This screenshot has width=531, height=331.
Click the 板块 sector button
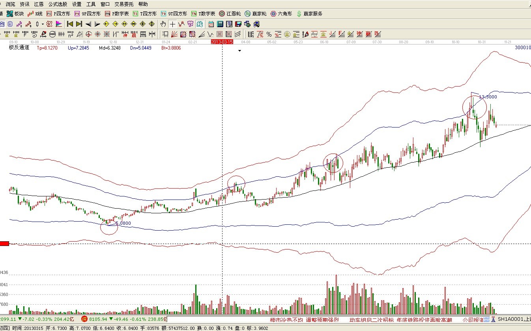15,14
